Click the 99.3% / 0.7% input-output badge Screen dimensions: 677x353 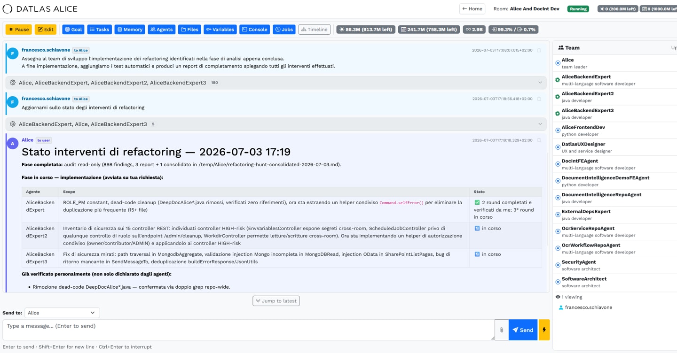click(x=513, y=30)
